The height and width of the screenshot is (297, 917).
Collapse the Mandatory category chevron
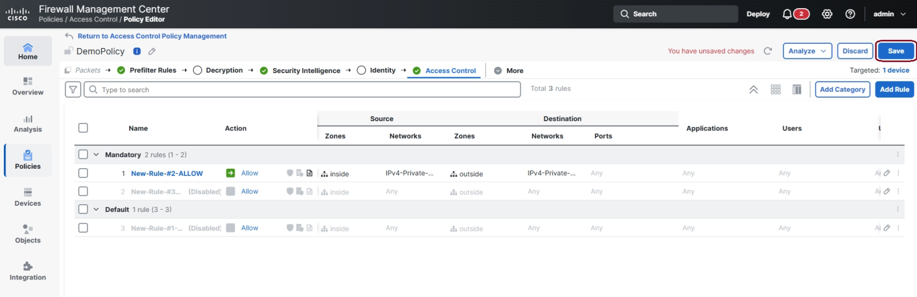click(96, 155)
